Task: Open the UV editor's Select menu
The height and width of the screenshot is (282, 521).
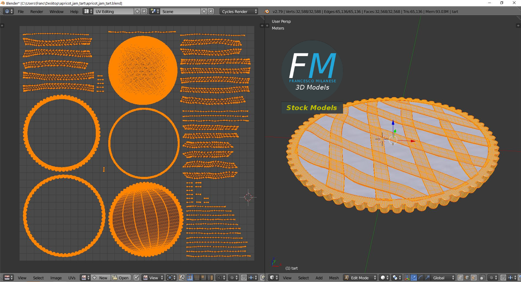Action: click(38, 278)
